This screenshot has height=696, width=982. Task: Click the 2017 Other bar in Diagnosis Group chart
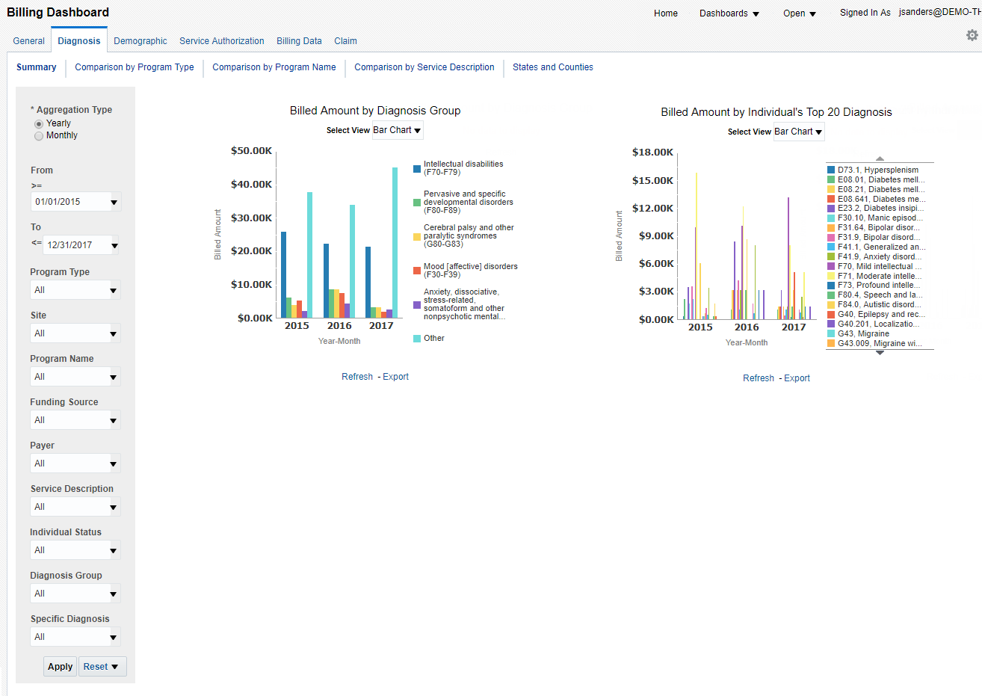click(x=395, y=243)
